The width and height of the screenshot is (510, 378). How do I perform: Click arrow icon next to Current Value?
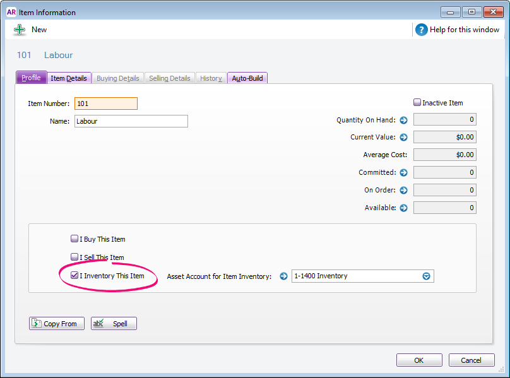click(x=403, y=137)
